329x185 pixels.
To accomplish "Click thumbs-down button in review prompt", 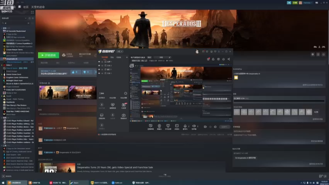I will click(x=87, y=72).
